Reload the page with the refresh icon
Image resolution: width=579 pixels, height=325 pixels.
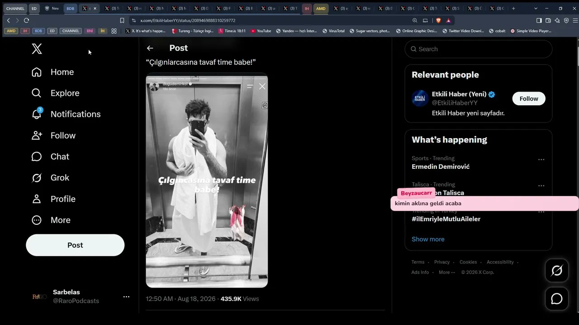[x=27, y=20]
